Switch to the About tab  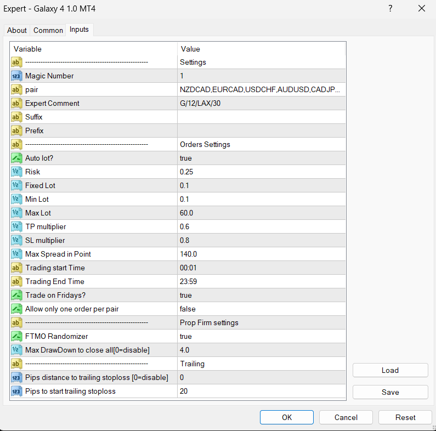(x=17, y=30)
